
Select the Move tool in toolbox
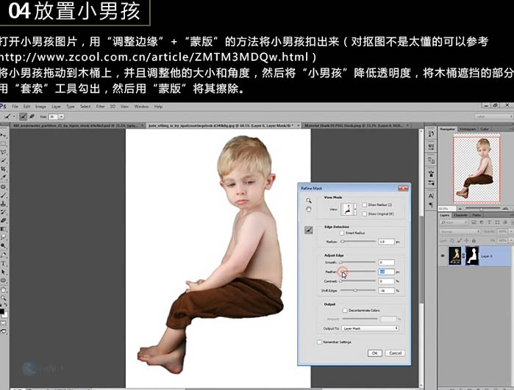[x=3, y=135]
